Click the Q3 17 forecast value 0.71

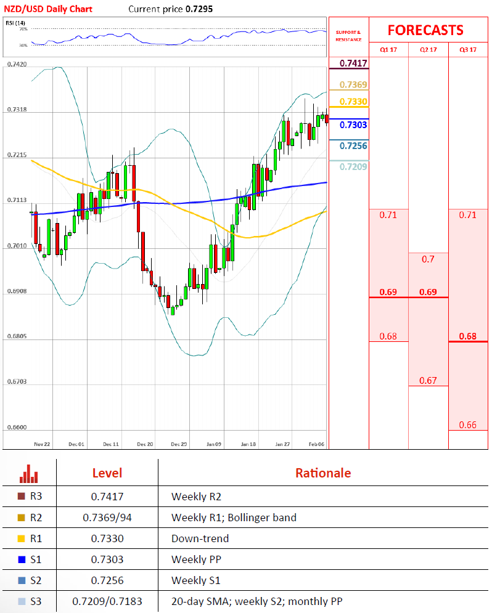coord(468,215)
